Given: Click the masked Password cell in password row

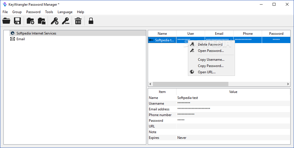Looking at the screenshot, I should 276,40.
